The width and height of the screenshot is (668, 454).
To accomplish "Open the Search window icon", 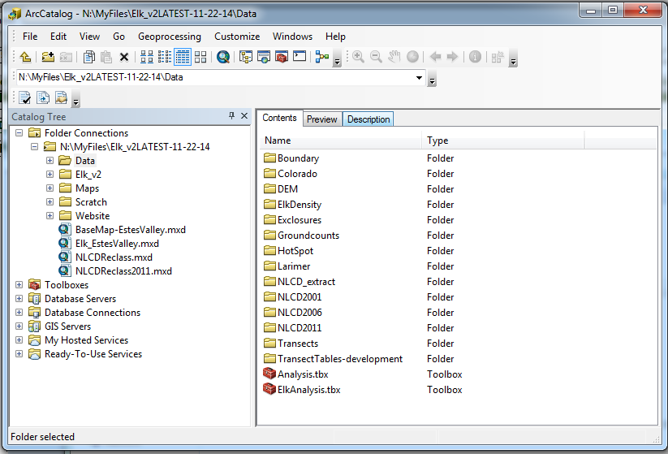I will [x=264, y=57].
